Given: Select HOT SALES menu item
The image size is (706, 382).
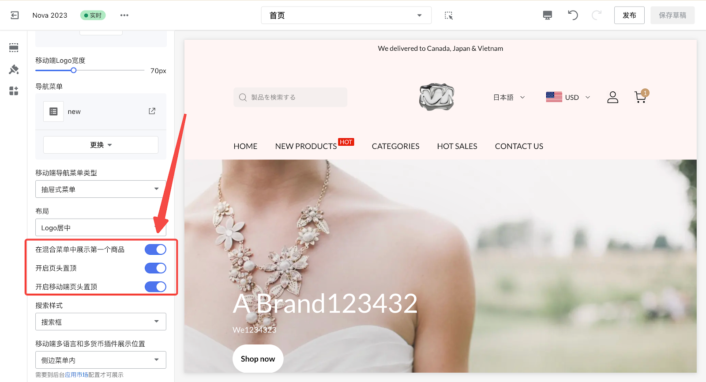Looking at the screenshot, I should click(x=457, y=146).
